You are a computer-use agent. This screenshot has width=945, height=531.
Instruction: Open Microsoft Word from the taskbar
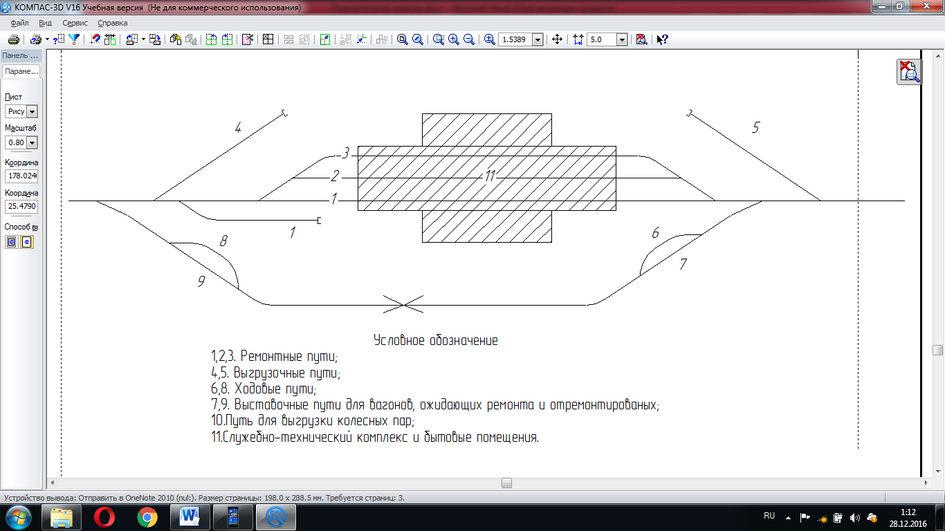pos(190,516)
